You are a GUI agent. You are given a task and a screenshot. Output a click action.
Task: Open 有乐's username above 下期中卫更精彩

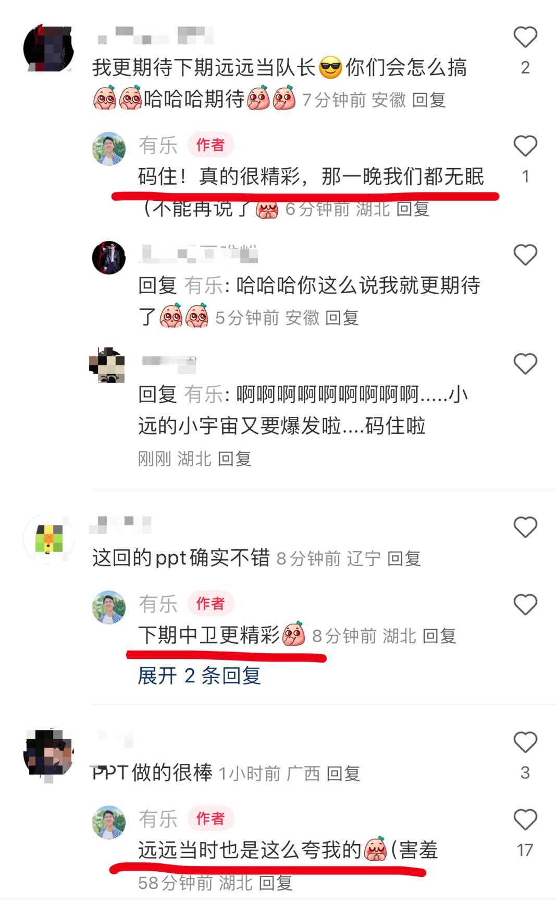158,604
